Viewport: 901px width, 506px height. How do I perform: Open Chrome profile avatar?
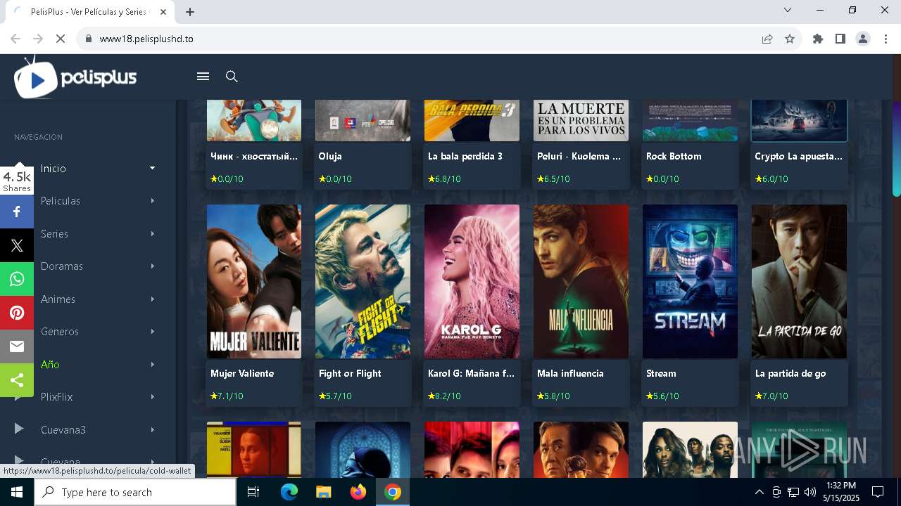tap(863, 39)
